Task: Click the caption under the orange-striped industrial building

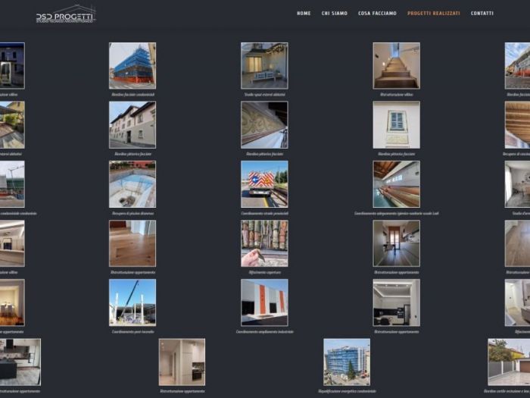Action: (264, 332)
